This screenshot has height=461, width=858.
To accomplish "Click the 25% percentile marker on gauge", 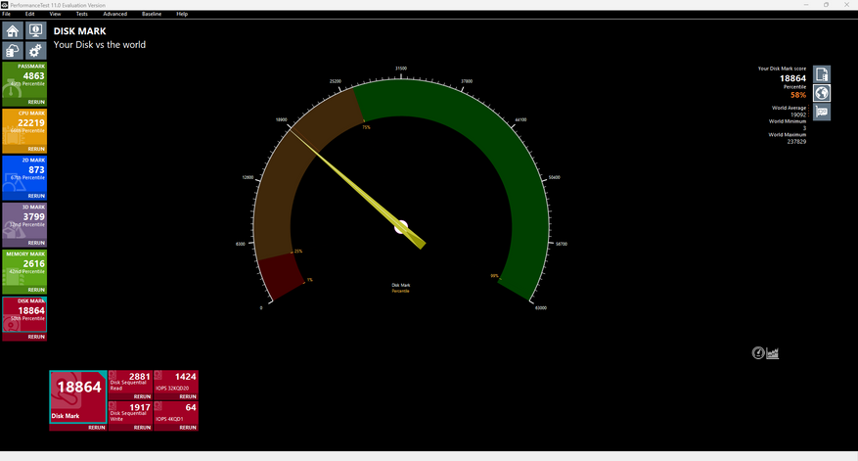I will pyautogui.click(x=297, y=252).
